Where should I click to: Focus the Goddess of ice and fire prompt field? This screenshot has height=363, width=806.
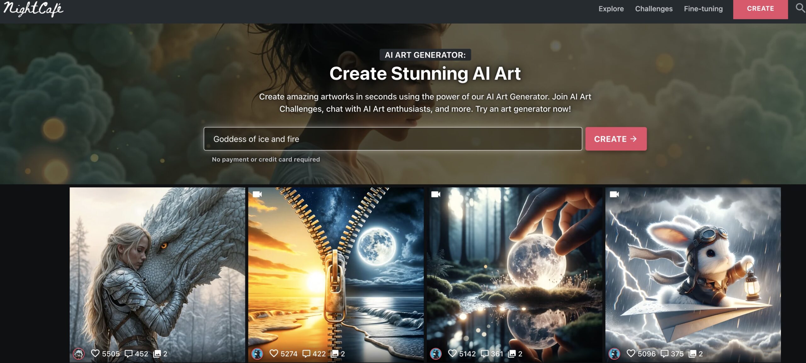[393, 139]
